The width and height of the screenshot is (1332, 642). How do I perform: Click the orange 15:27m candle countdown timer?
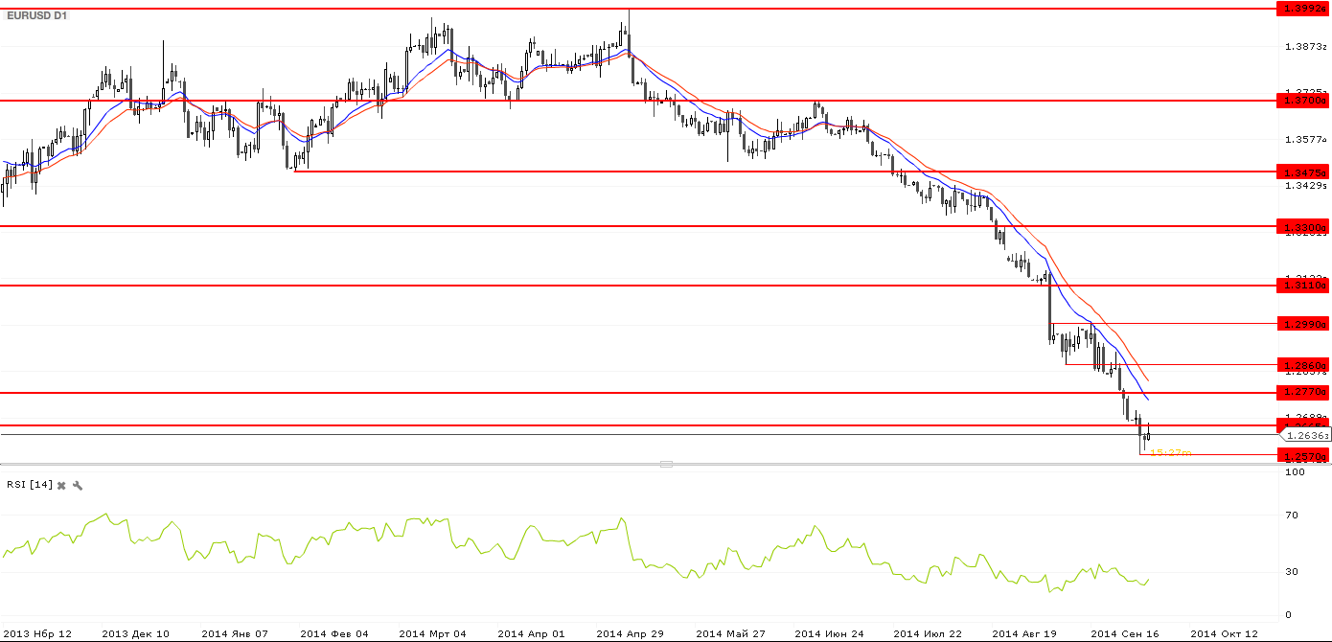pos(1170,452)
